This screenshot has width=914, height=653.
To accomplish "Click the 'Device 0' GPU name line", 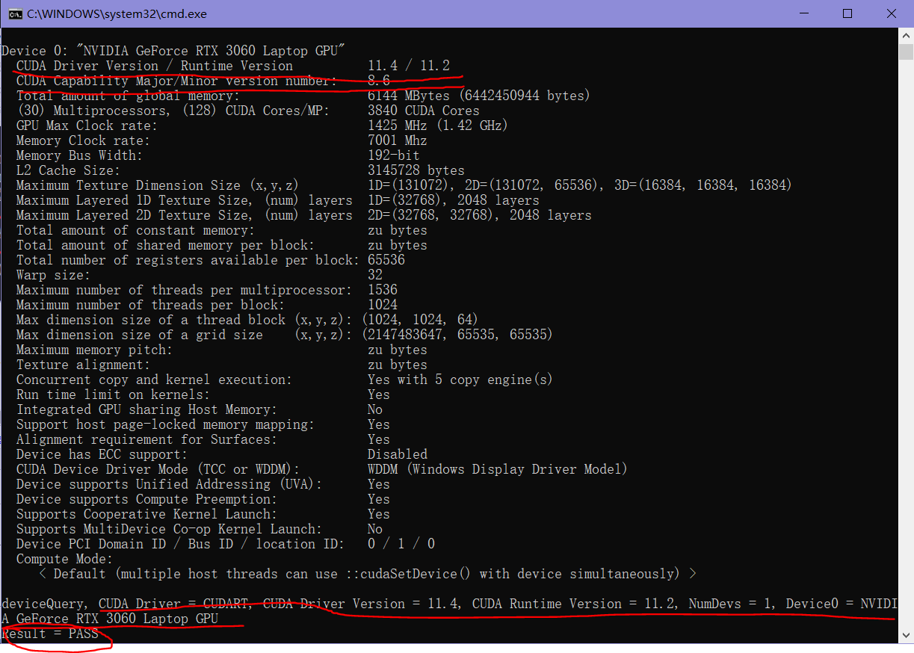I will [173, 51].
